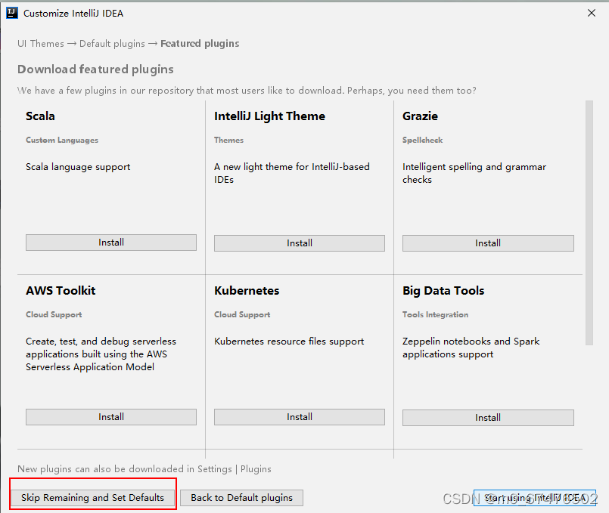Click 'A new light theme' description

pyautogui.click(x=292, y=173)
